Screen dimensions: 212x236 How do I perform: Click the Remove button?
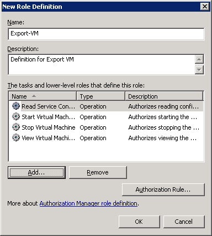(98, 172)
